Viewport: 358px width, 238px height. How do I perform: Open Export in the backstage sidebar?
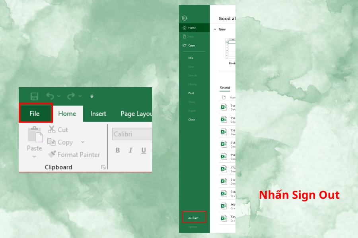coord(192,111)
